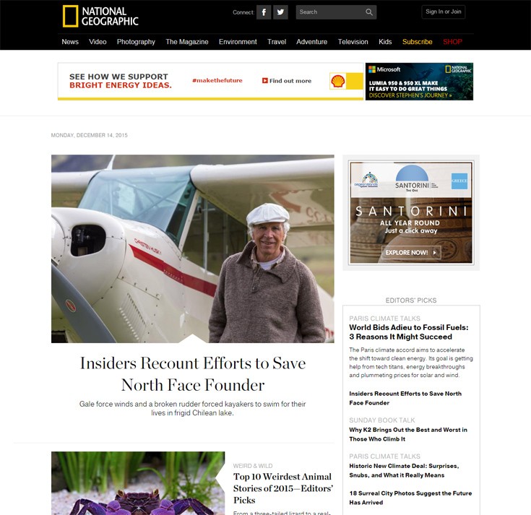The width and height of the screenshot is (531, 515).
Task: Click the search magnifier icon
Action: pyautogui.click(x=369, y=12)
